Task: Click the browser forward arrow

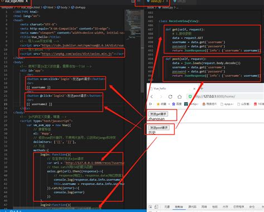Action: [x=161, y=97]
